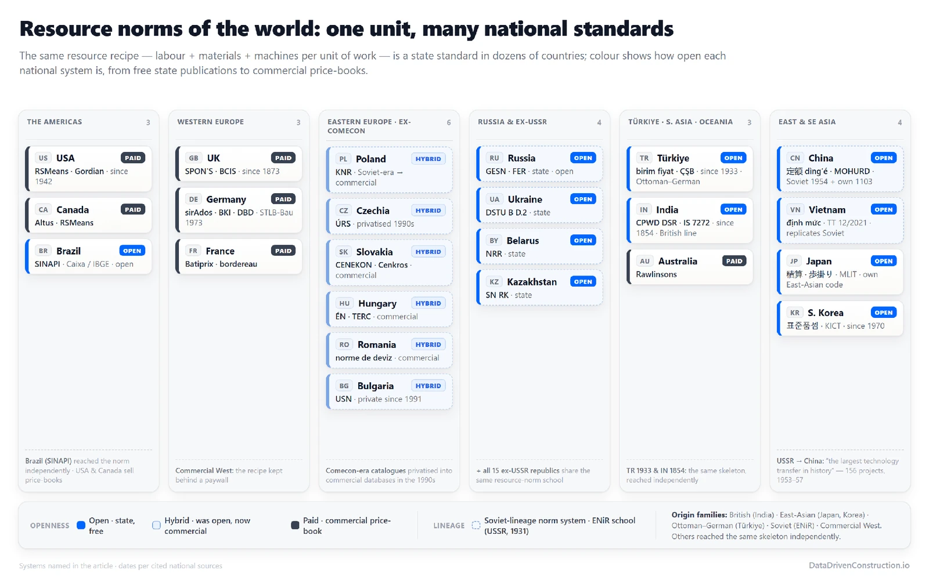Viewport: 929px width, 580px height.
Task: Click the PL country code badge
Action: [343, 159]
